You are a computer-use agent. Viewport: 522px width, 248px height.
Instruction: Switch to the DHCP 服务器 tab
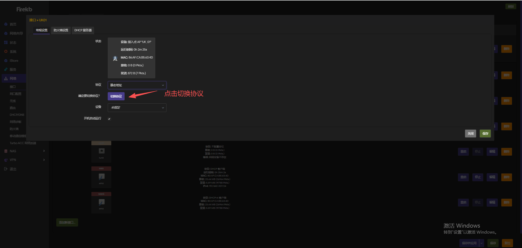[83, 30]
